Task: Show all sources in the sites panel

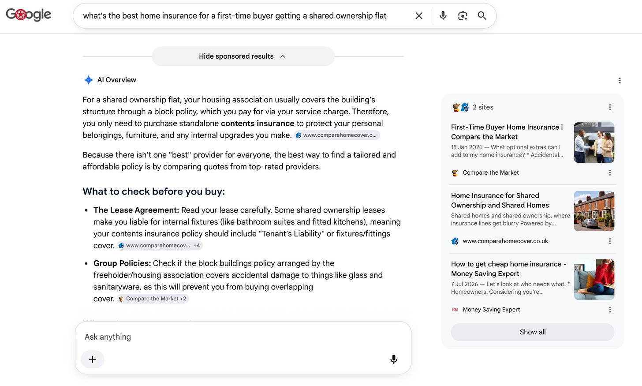Action: (533, 332)
